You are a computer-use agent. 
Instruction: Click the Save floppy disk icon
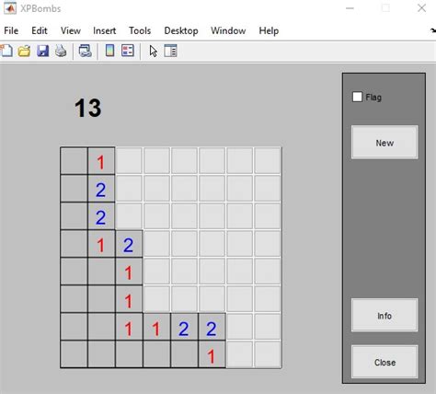click(42, 51)
